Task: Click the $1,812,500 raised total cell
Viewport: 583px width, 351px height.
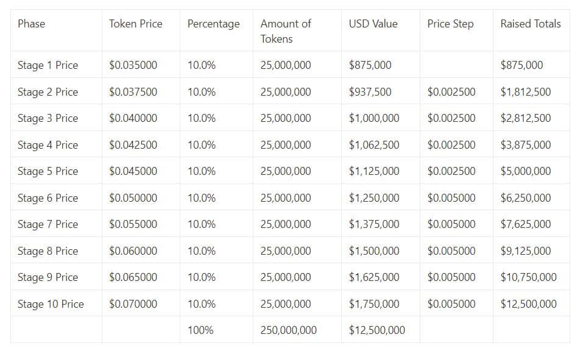Action: (x=525, y=92)
